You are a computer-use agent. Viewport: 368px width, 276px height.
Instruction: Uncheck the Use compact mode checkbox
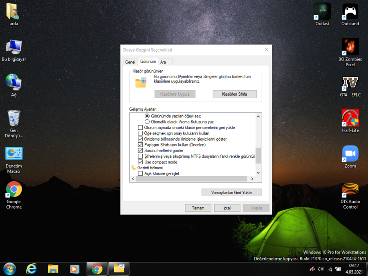pos(141,162)
